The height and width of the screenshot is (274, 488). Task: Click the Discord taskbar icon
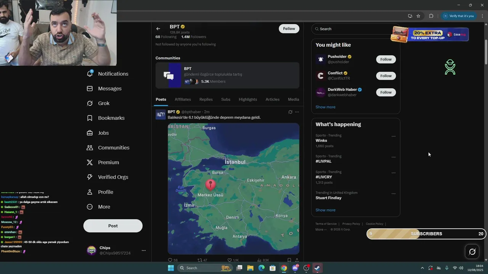295,268
